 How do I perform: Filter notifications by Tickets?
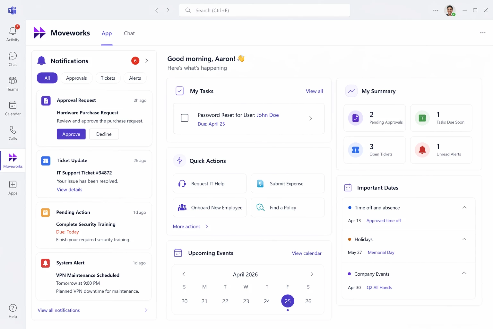108,78
